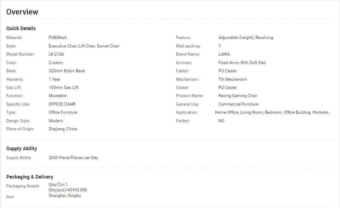Click the Commercial Furniture general use value
Viewport: 340px width, 208px height.
click(238, 104)
